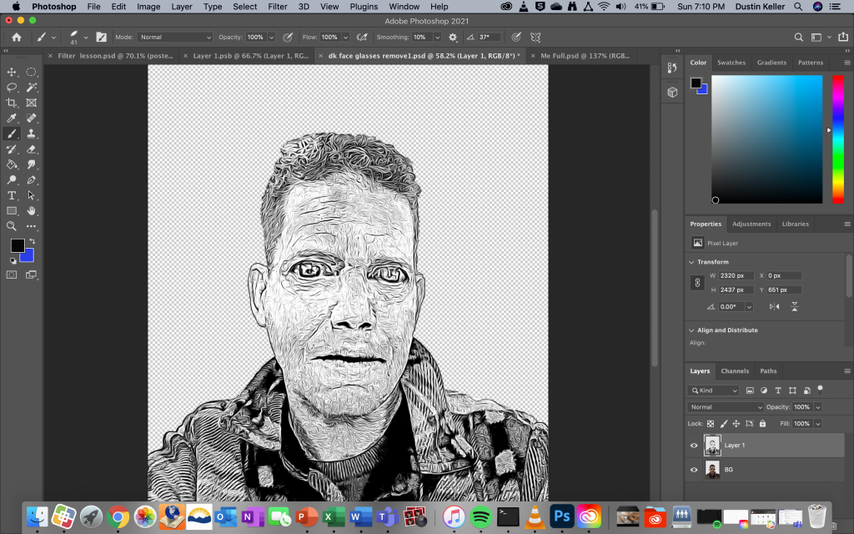Select the Clone Stamp tool
This screenshot has height=534, width=854.
[x=32, y=133]
